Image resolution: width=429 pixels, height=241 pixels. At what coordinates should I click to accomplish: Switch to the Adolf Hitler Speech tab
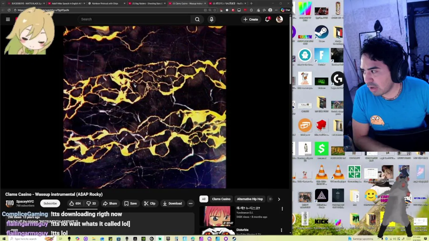point(66,3)
